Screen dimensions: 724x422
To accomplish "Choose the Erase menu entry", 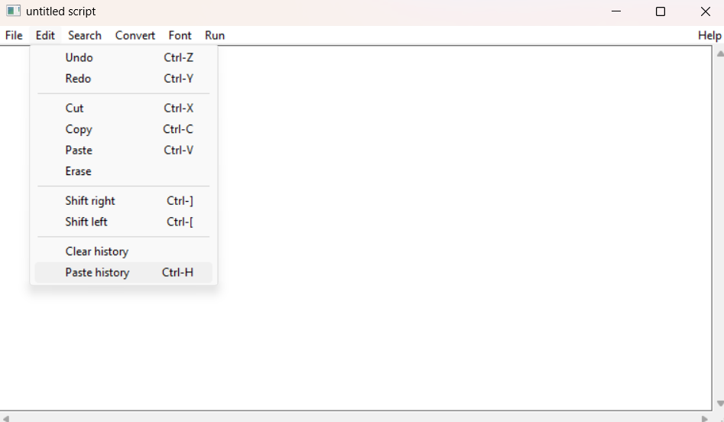I will point(123,171).
